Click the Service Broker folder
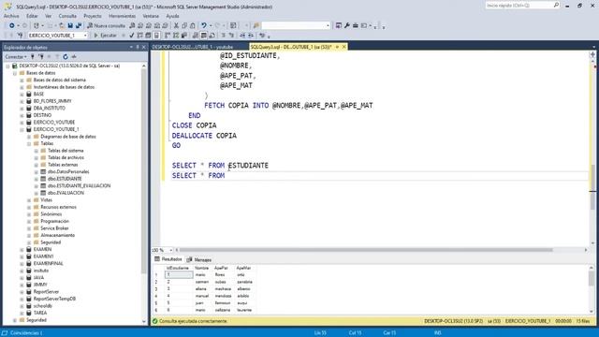 tap(54, 228)
